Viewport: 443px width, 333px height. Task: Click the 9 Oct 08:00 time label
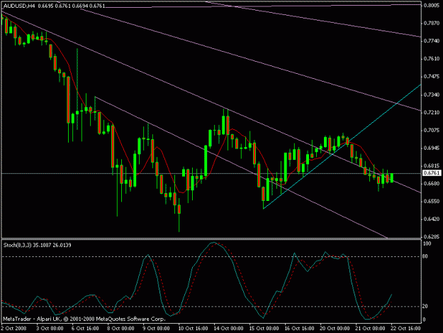156,329
